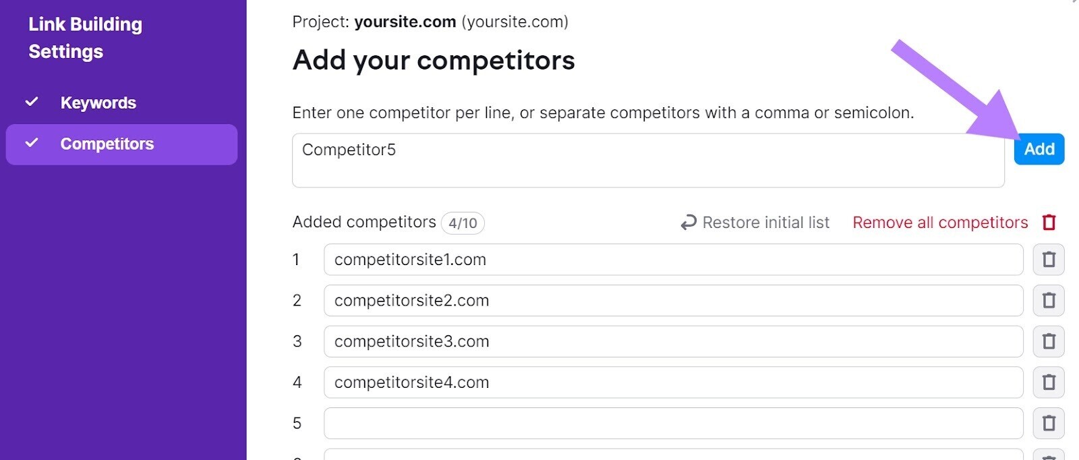Click the delete icon for competitorsite4.com
1079x460 pixels.
1049,382
